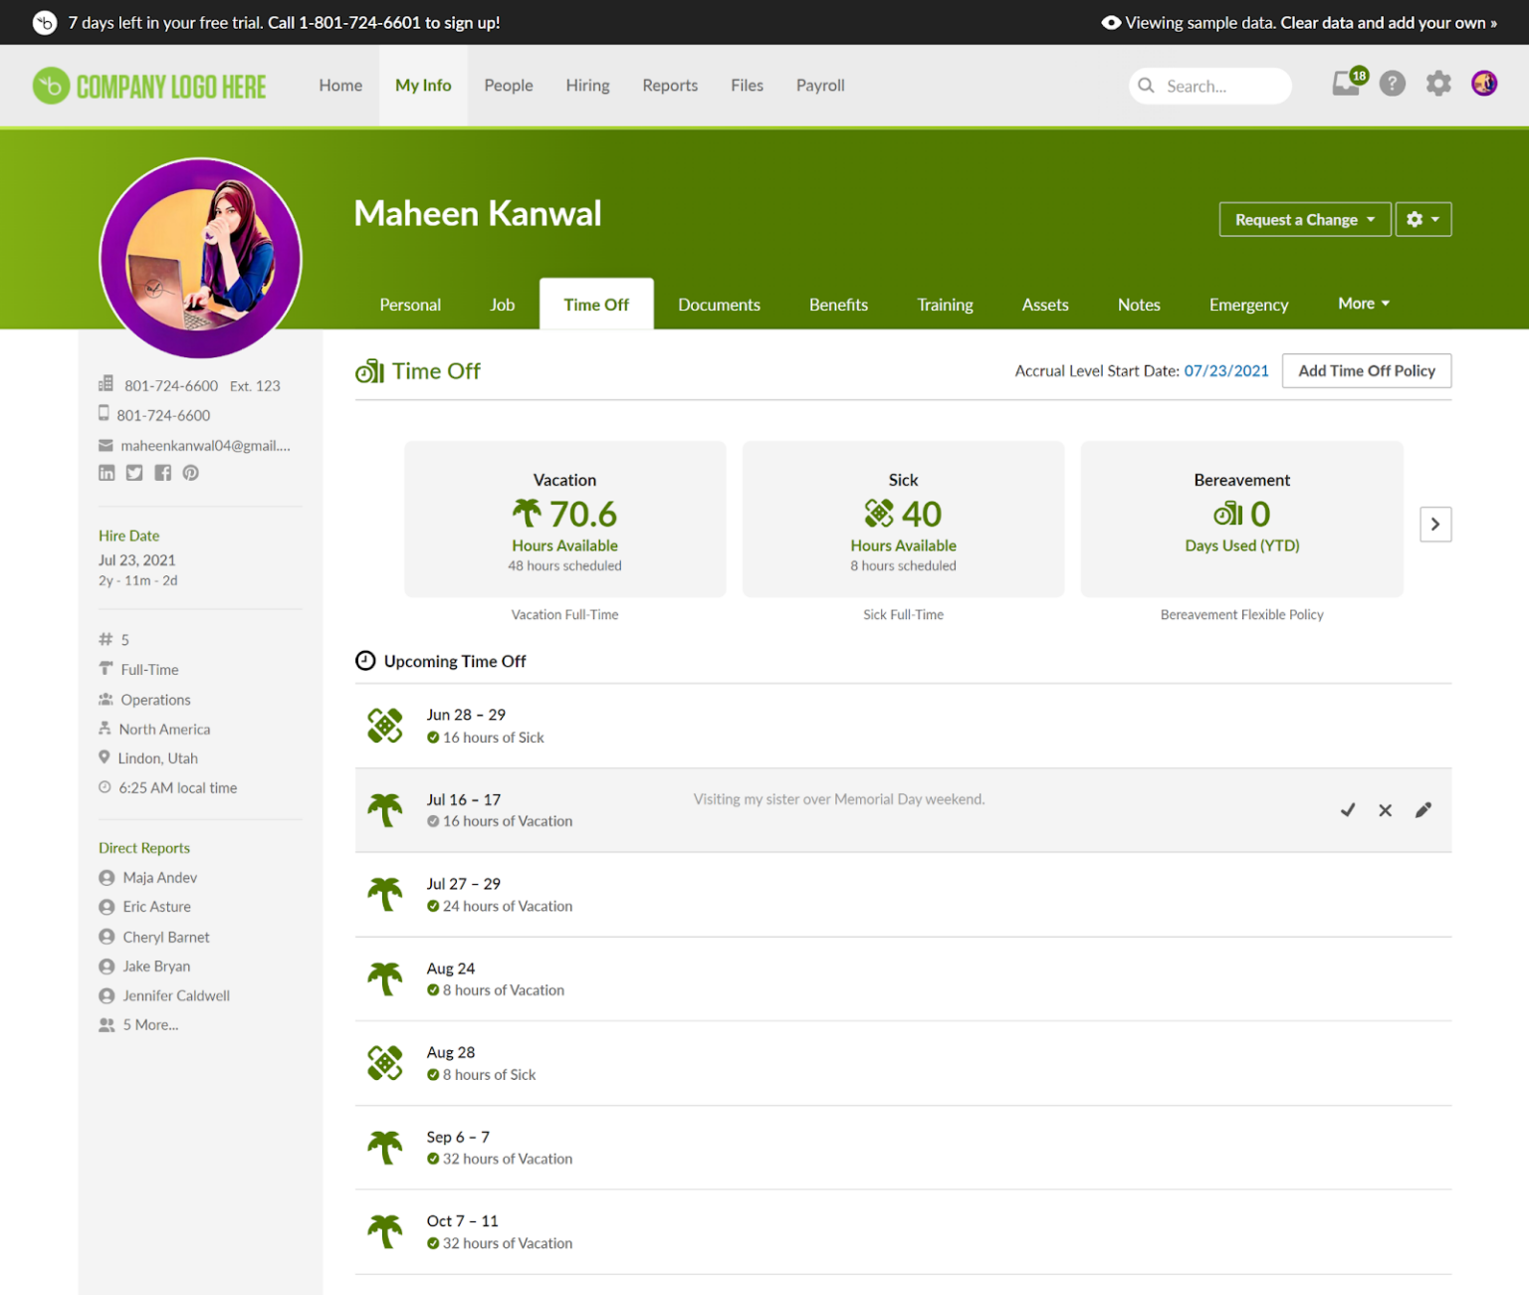Open the 07/23/2021 accrual start date link
This screenshot has height=1295, width=1529.
(1226, 370)
